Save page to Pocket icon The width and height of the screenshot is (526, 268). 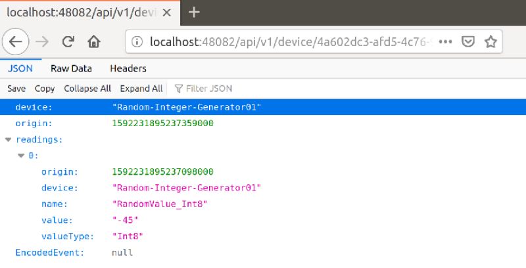point(468,42)
